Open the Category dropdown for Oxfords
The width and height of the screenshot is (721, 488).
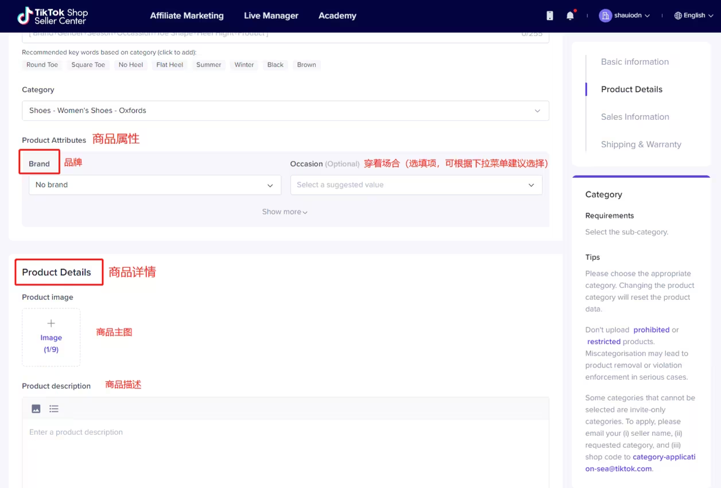coord(285,111)
